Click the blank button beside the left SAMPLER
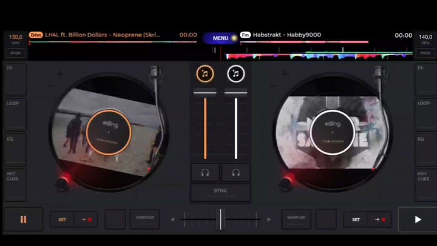This screenshot has height=246, width=437. (x=115, y=219)
